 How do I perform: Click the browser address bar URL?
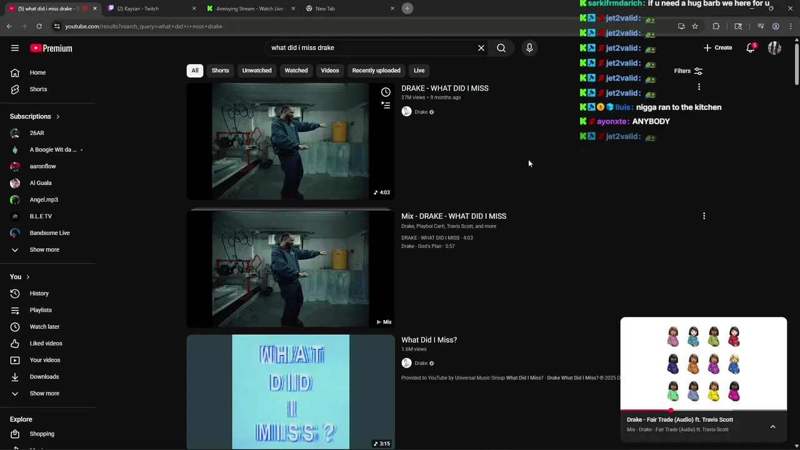tap(144, 26)
